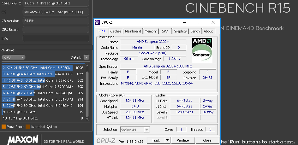
Task: Open the Mainboard tab
Action: 133,31
